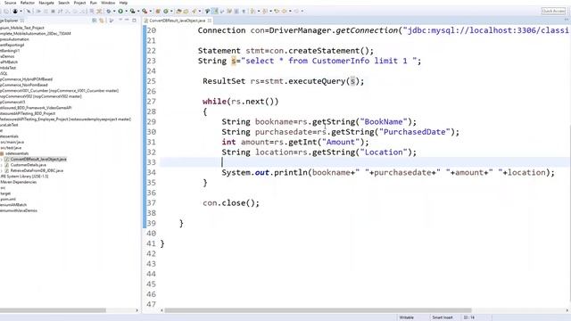Click the Open Task icon next to Open Type

tap(186, 11)
